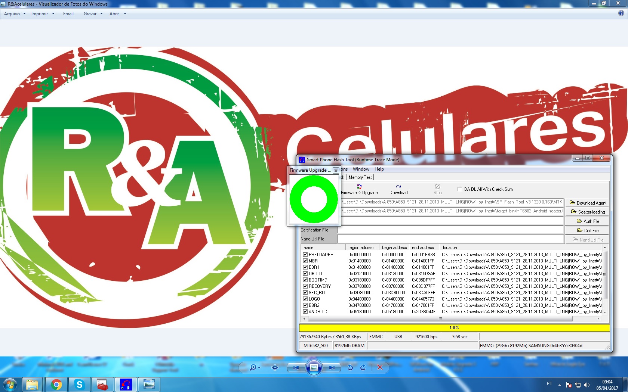The width and height of the screenshot is (628, 392).
Task: Open the Help menu in Flash Tool
Action: tap(379, 169)
